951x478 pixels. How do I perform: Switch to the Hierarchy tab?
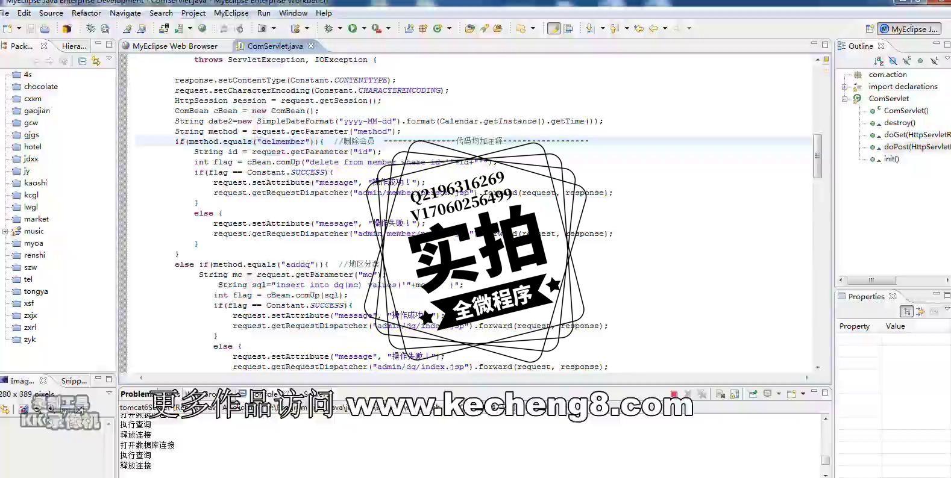click(x=74, y=46)
